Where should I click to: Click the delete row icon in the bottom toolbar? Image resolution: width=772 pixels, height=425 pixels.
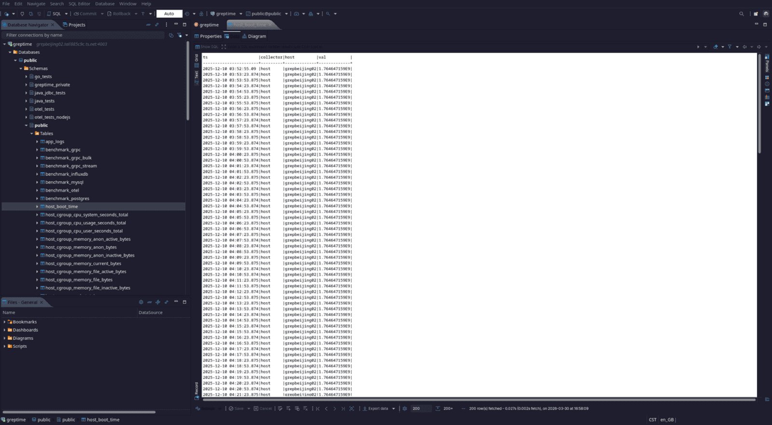pos(305,408)
